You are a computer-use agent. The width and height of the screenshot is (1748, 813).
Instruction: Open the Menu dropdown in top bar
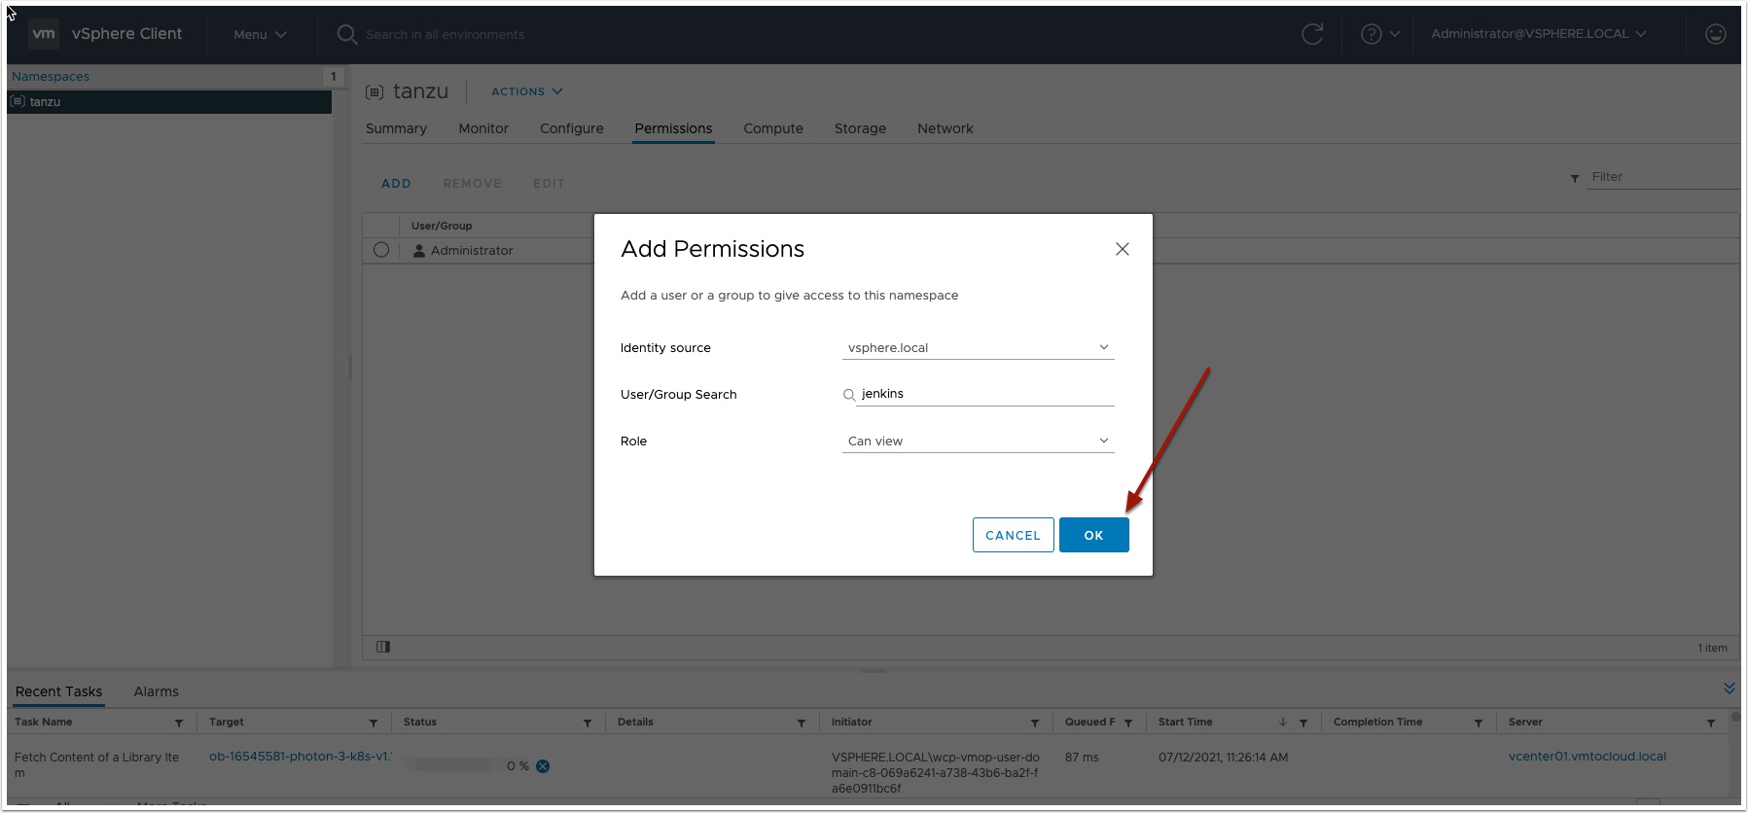(260, 34)
